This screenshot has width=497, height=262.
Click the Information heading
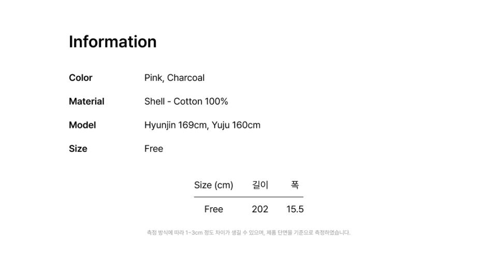[112, 41]
